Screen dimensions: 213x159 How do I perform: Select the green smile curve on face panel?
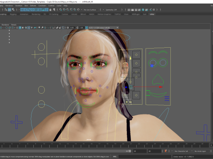(158, 95)
